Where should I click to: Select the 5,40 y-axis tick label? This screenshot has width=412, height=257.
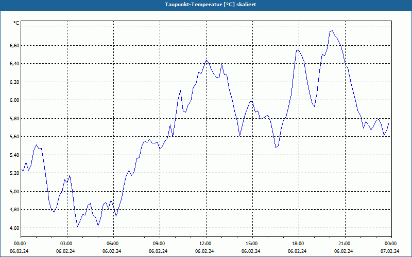[x=14, y=155]
